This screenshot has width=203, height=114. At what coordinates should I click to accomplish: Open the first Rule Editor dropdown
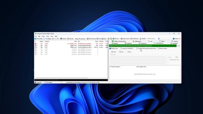pos(167,57)
